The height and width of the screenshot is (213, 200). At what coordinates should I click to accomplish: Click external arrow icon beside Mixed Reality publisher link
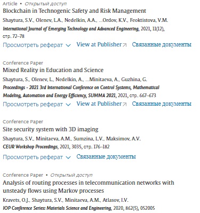125,104
